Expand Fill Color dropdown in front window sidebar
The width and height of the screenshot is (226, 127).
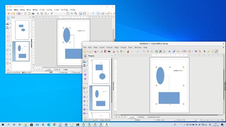(x=87, y=65)
